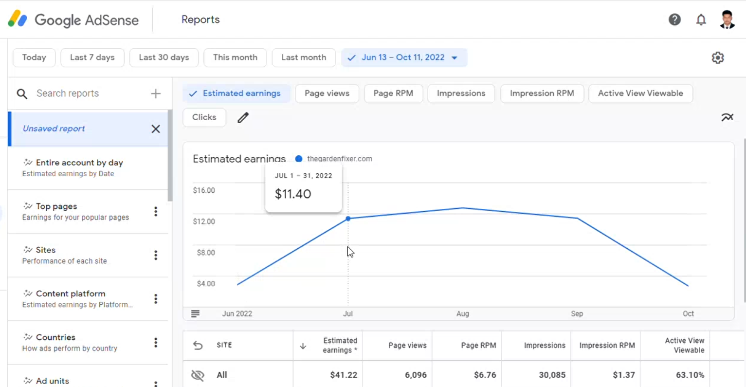Open the notifications bell

click(701, 19)
